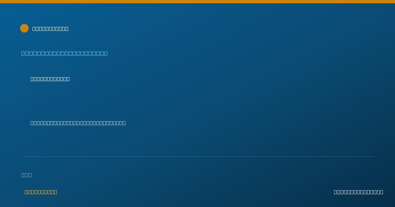The height and width of the screenshot is (207, 395).
Task: Click the end of the long pale description line
Action: [x=124, y=123]
